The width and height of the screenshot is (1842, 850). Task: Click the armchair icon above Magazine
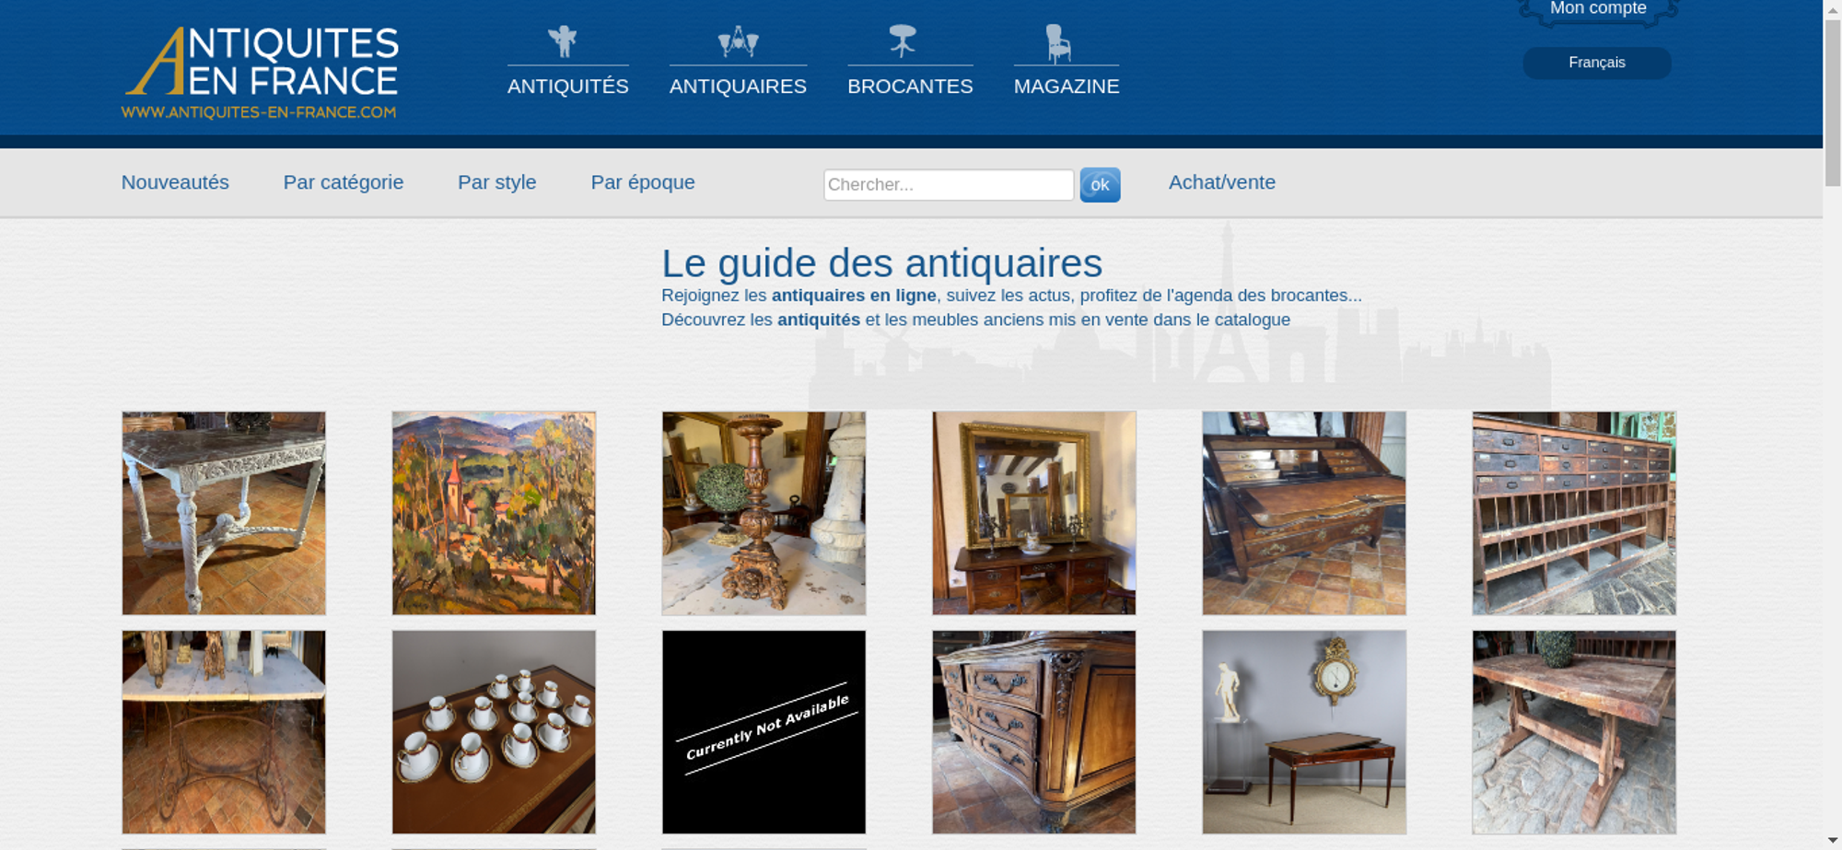tap(1058, 42)
